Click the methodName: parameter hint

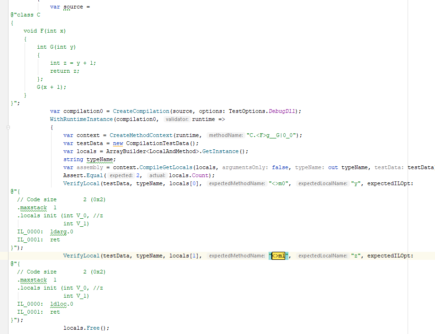click(x=226, y=135)
